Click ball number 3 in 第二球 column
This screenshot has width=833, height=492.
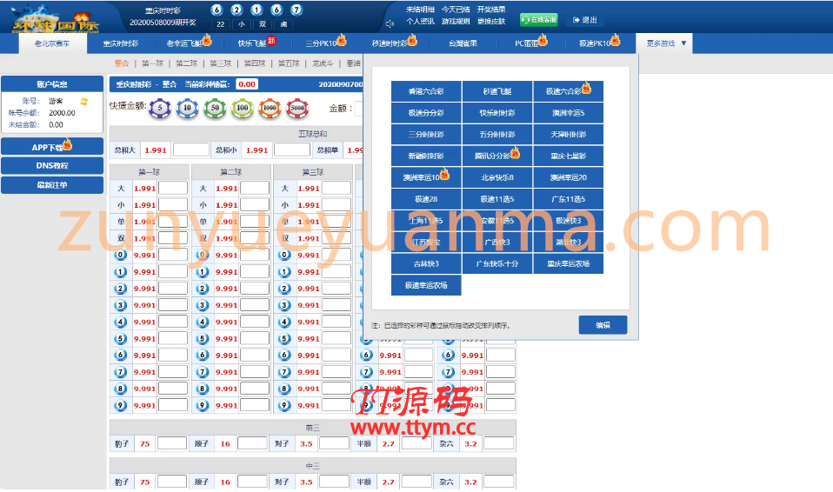(x=203, y=305)
